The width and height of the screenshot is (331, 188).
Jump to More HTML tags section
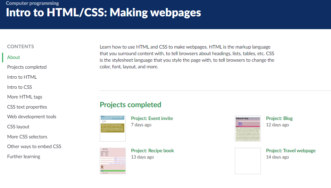pyautogui.click(x=25, y=97)
